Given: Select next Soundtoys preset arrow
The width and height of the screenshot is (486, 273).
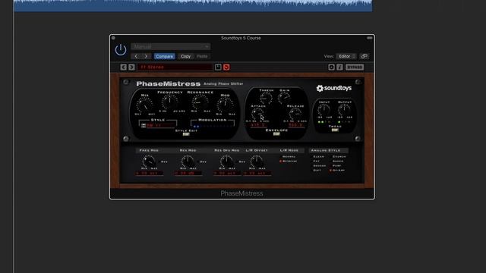Looking at the screenshot, I should pyautogui.click(x=131, y=67).
